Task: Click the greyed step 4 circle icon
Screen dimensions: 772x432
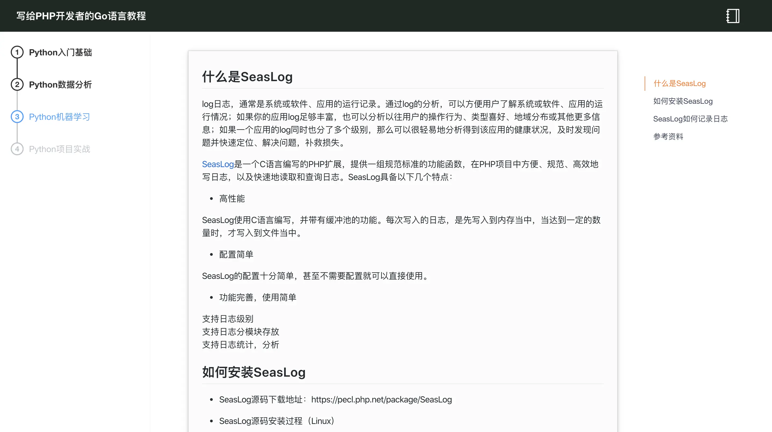Action: pos(17,149)
